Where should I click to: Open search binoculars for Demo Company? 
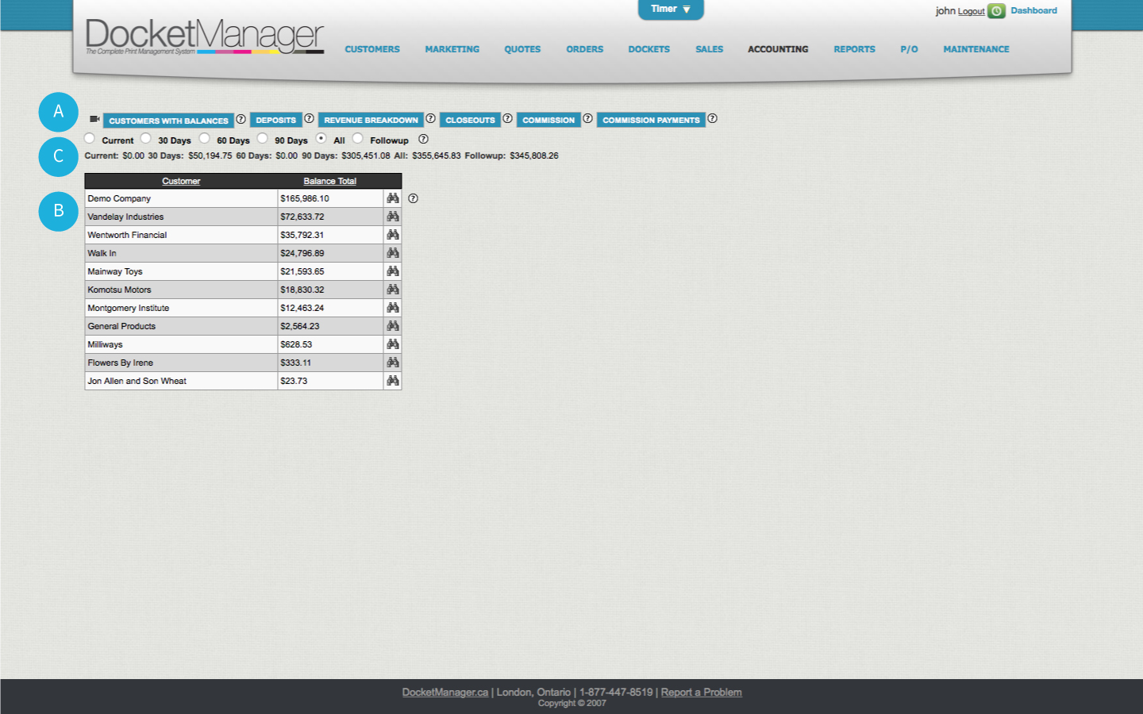tap(392, 198)
